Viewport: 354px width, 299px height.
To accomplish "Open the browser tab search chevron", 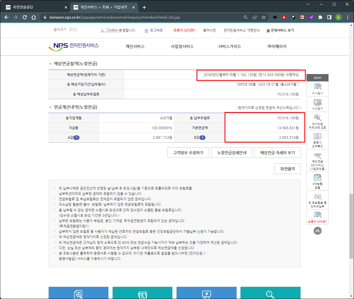I will pos(308,4).
